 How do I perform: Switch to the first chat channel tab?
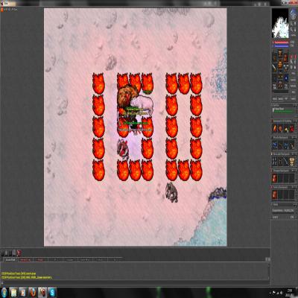click(10, 260)
